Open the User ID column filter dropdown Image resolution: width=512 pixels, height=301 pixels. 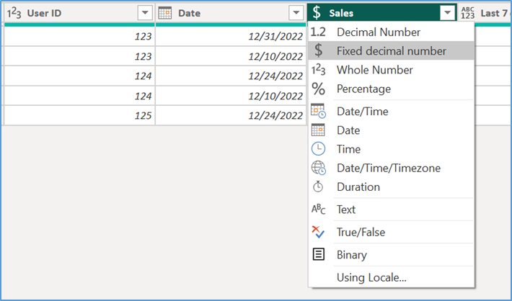click(145, 13)
